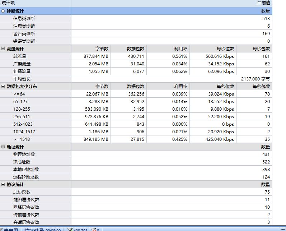Screen dimensions: 286x231
Task: Select the 本地IP地址数 row
Action: click(136, 170)
